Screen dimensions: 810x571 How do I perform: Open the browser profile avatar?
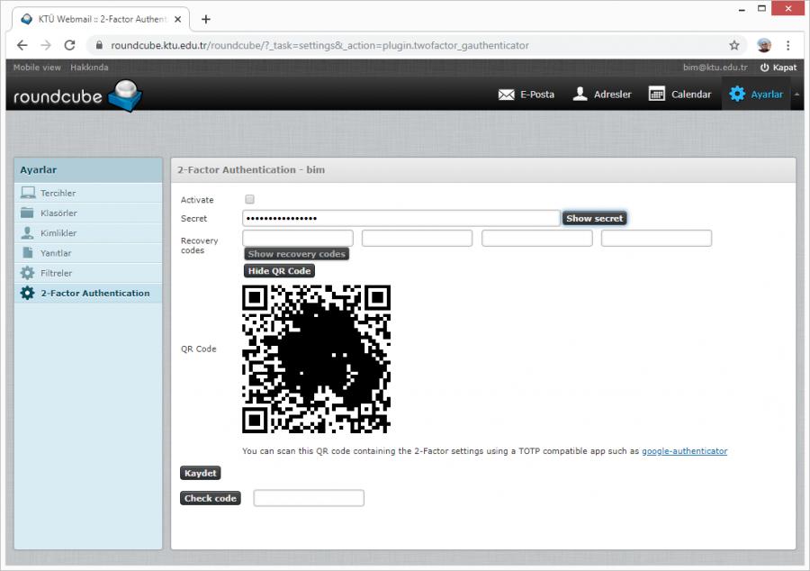(x=764, y=45)
